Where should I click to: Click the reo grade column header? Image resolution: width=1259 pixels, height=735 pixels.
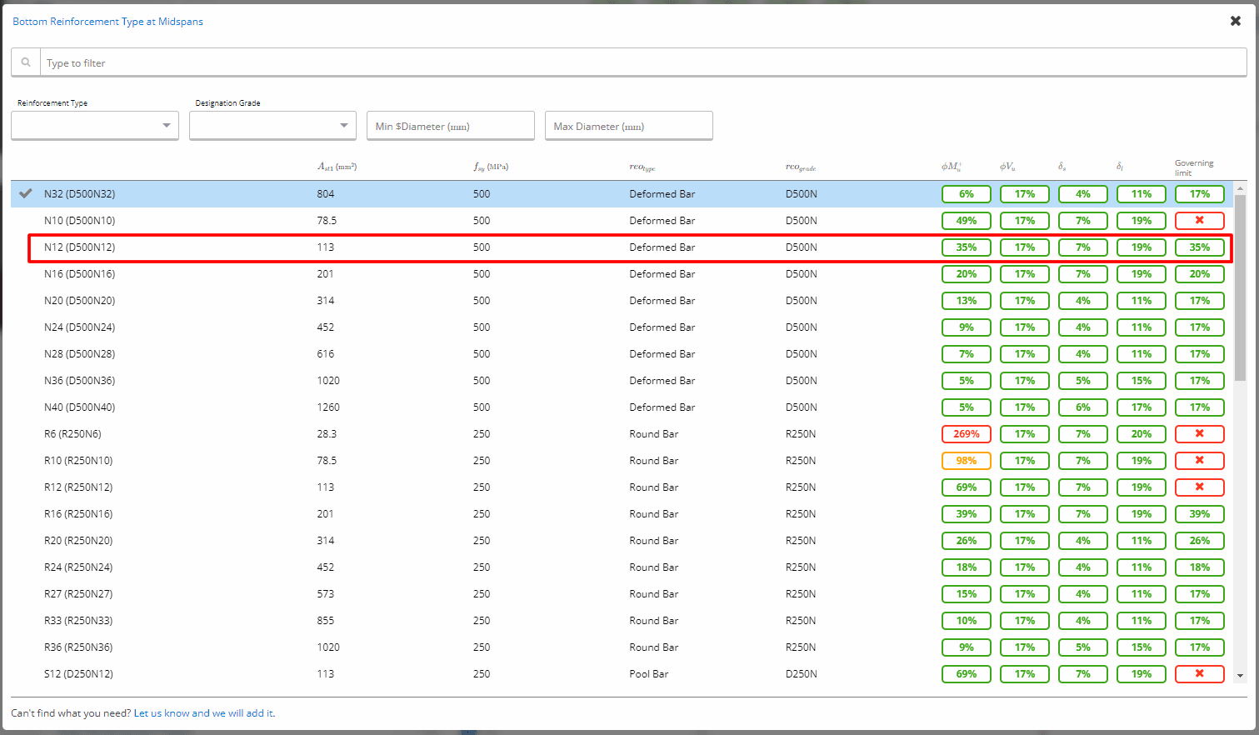pos(801,167)
